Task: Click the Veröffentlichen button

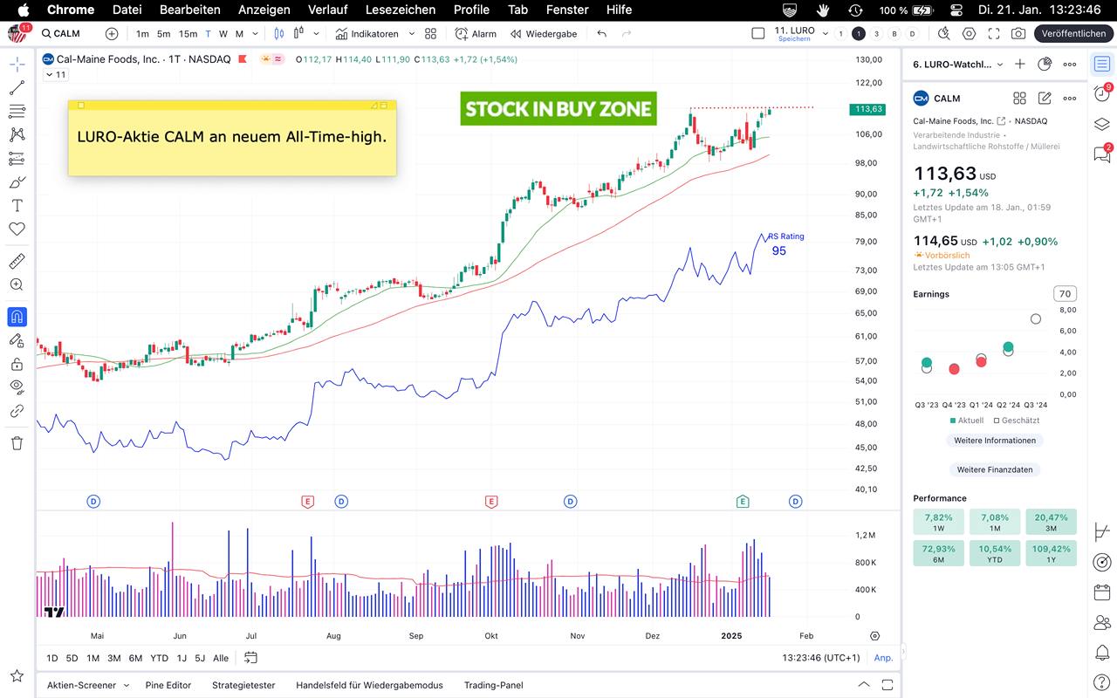Action: (x=1072, y=34)
